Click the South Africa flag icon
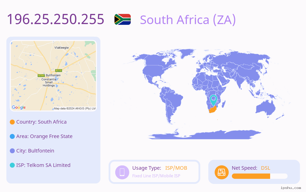306x192 pixels. coord(123,19)
